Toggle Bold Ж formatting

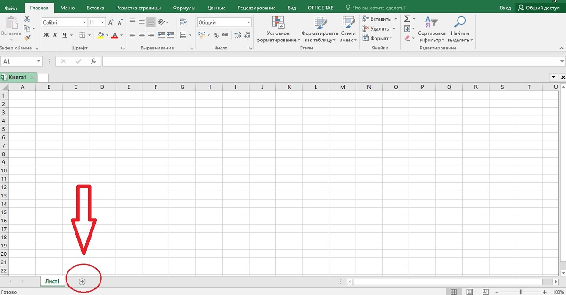pyautogui.click(x=46, y=35)
